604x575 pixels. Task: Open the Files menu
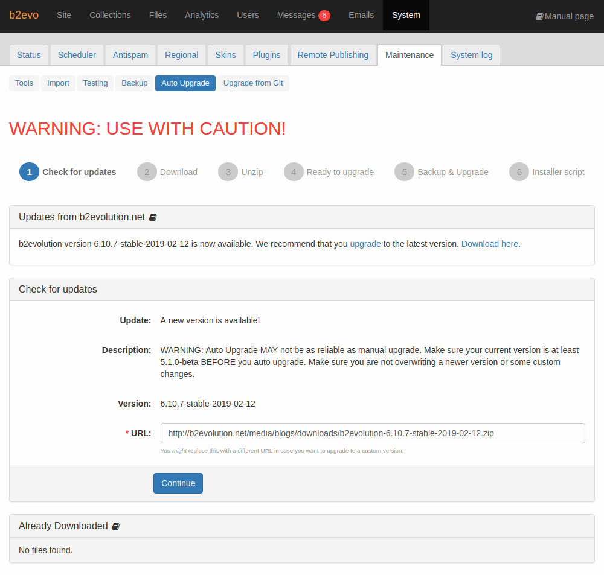click(158, 15)
